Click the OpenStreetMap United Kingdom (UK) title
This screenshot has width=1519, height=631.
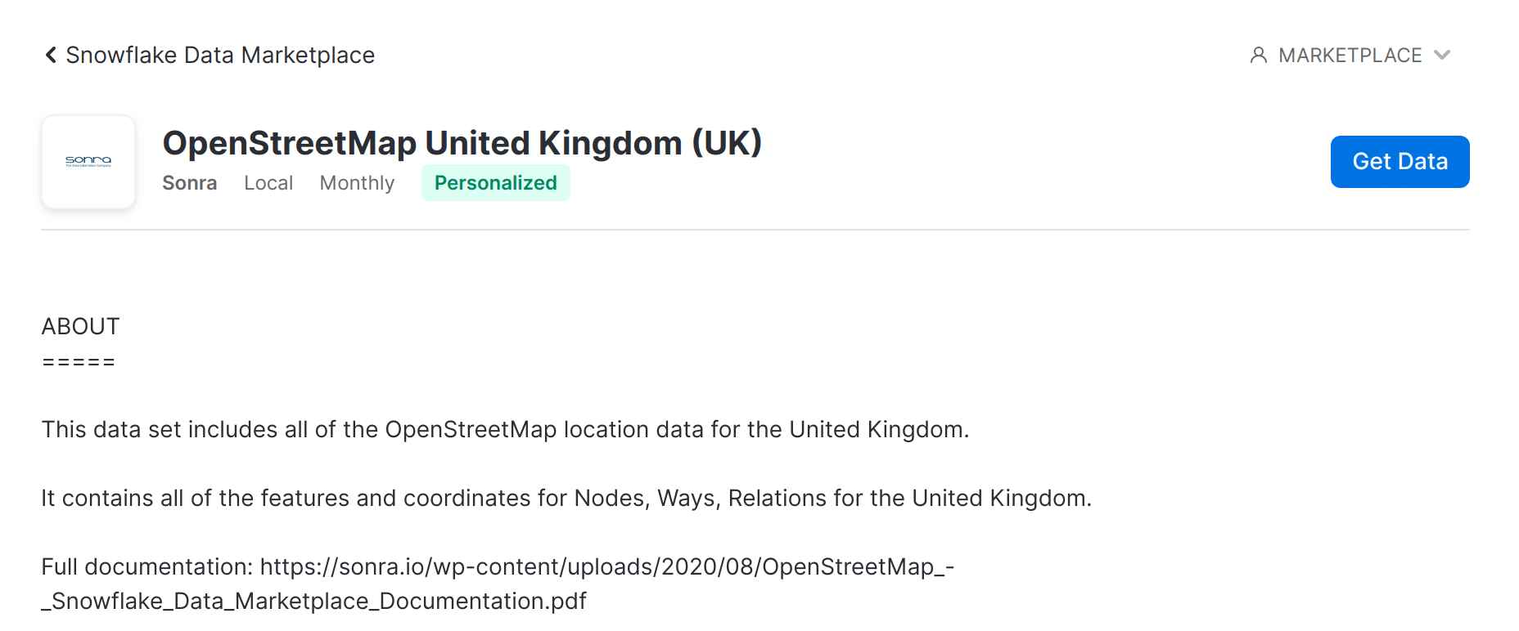[x=462, y=143]
